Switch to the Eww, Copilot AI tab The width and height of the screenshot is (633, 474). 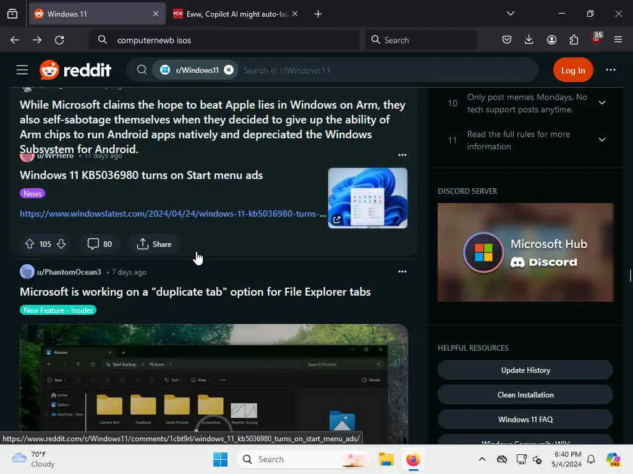pyautogui.click(x=236, y=14)
